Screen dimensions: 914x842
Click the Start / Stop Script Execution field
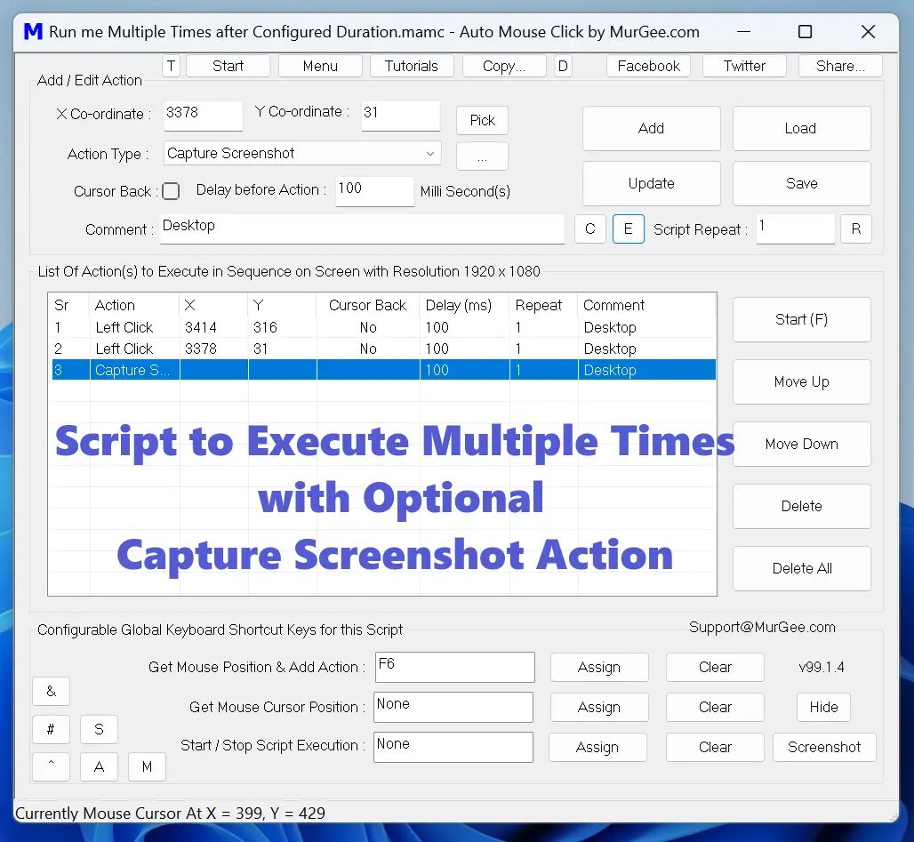coord(453,748)
